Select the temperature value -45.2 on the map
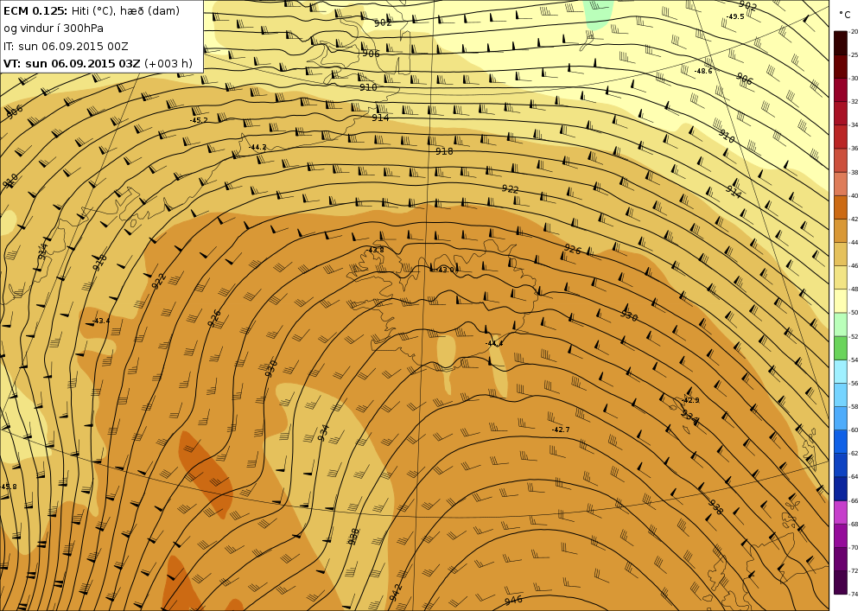The width and height of the screenshot is (864, 611). pyautogui.click(x=199, y=120)
